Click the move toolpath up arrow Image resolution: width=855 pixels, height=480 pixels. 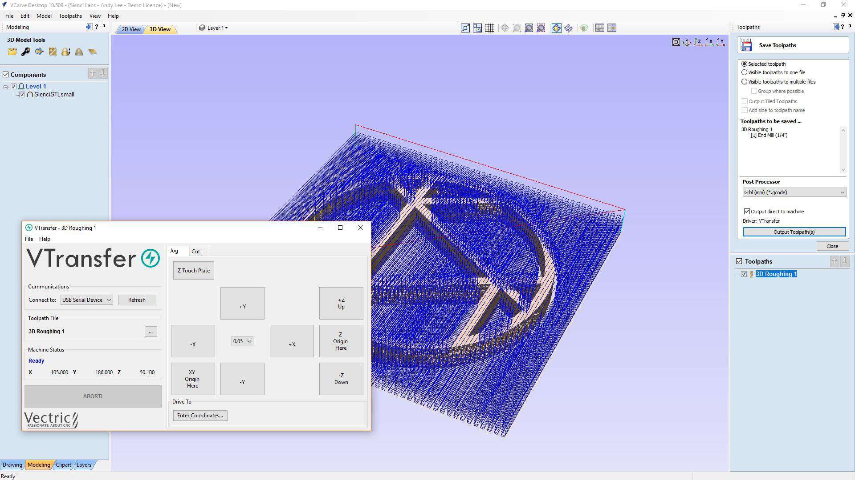[834, 261]
